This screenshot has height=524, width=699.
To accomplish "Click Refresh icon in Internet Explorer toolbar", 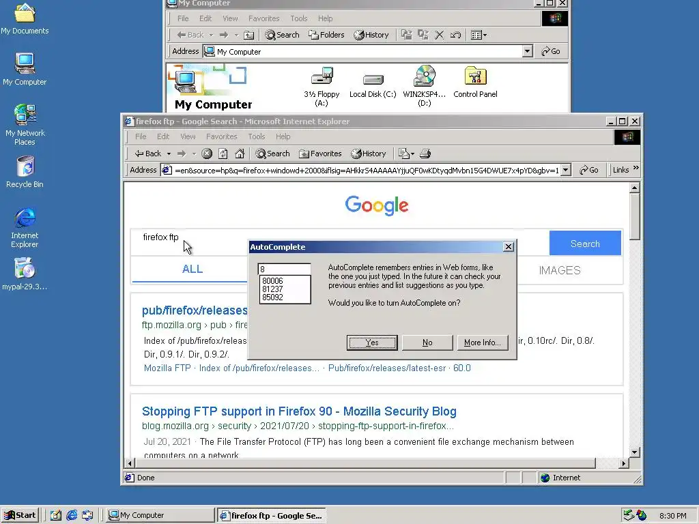I will [223, 154].
